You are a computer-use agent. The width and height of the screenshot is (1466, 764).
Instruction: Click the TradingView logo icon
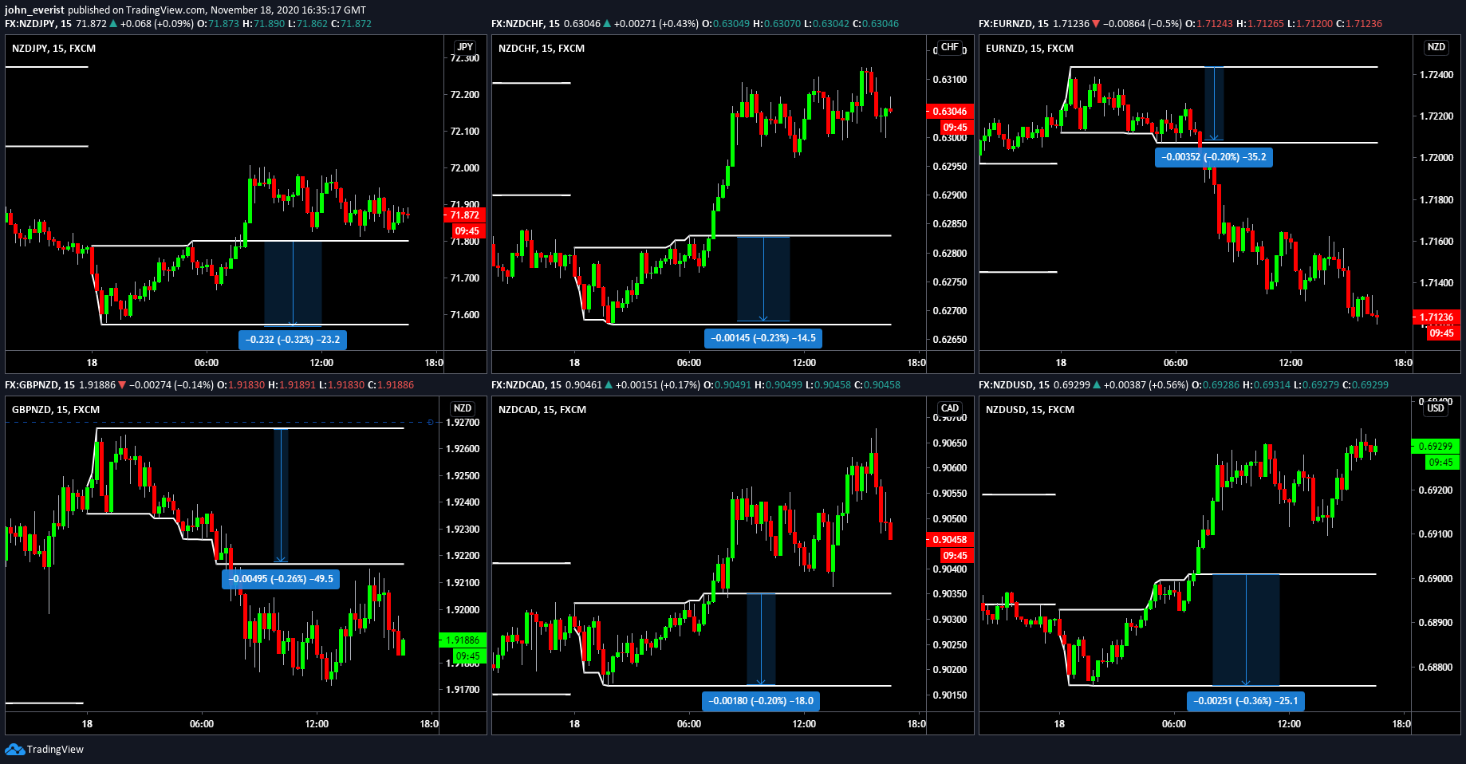click(14, 749)
